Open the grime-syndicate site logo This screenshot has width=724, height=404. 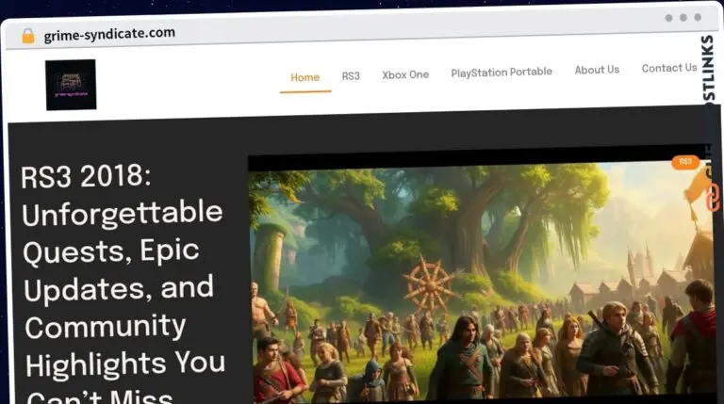[71, 85]
